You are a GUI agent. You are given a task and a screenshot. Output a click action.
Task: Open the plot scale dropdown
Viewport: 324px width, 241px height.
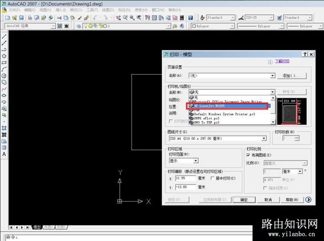(304, 163)
